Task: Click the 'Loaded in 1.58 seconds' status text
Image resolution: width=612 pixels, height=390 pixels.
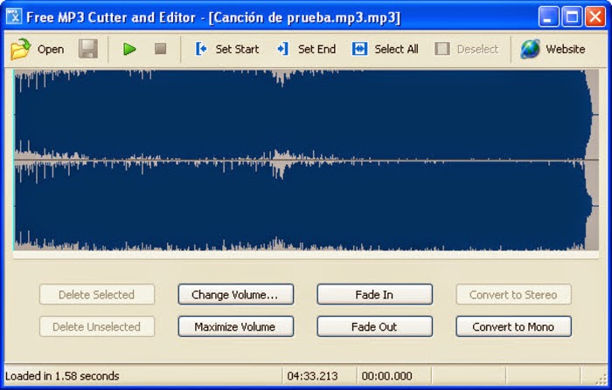Action: pos(62,376)
